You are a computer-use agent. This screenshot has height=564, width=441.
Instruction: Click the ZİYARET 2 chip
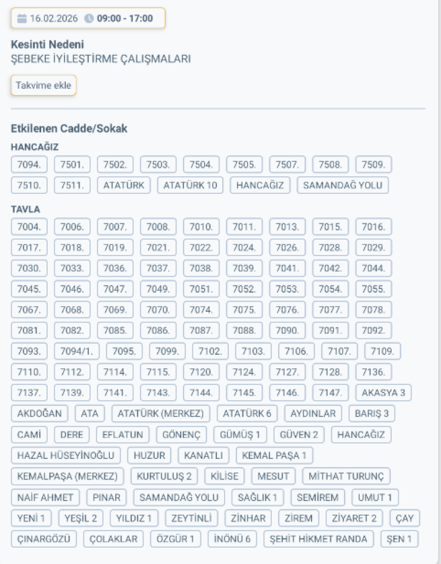tap(355, 518)
